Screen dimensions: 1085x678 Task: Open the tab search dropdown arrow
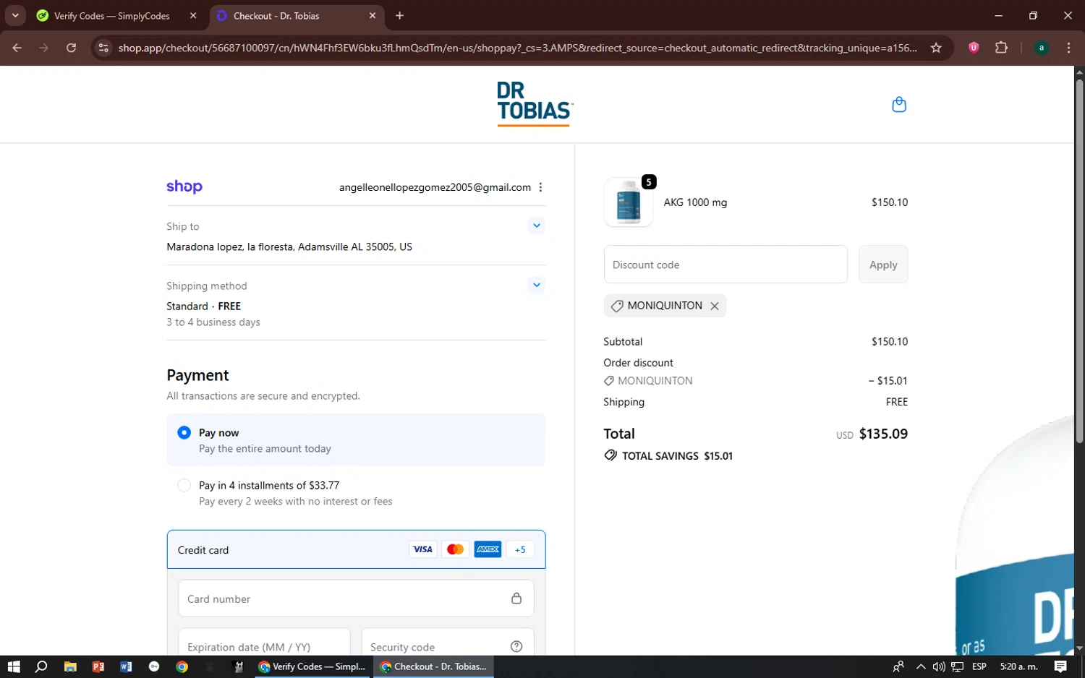[15, 15]
